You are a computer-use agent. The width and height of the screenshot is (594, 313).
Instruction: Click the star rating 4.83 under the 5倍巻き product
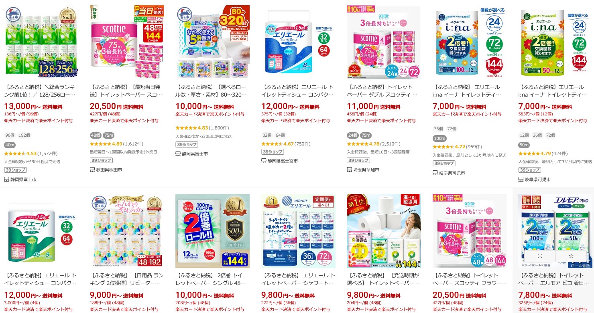(x=191, y=128)
